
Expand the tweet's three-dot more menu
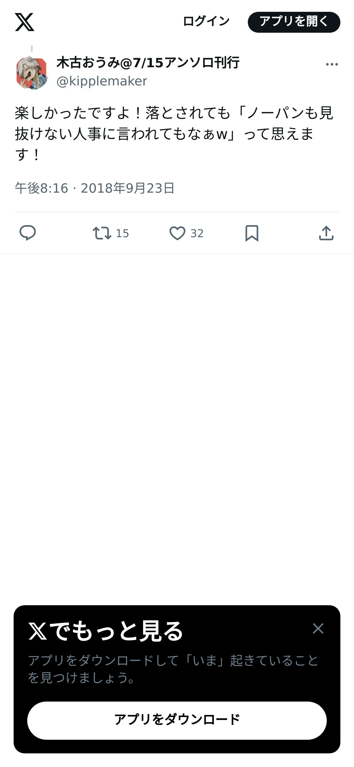pyautogui.click(x=332, y=64)
